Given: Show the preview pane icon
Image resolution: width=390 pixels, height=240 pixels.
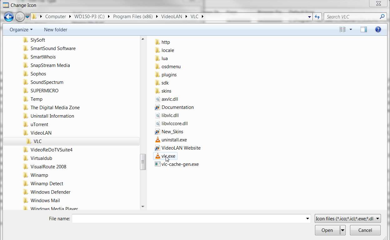Looking at the screenshot, I should tap(363, 29).
